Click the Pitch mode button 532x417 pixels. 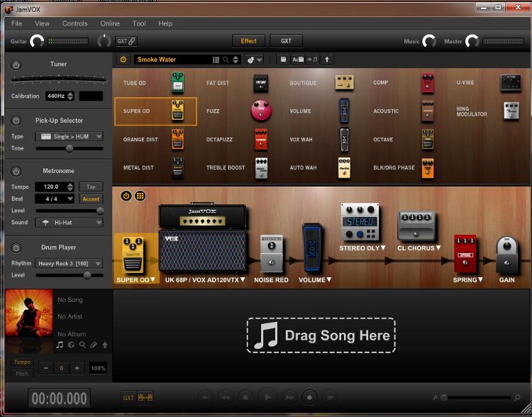(22, 374)
